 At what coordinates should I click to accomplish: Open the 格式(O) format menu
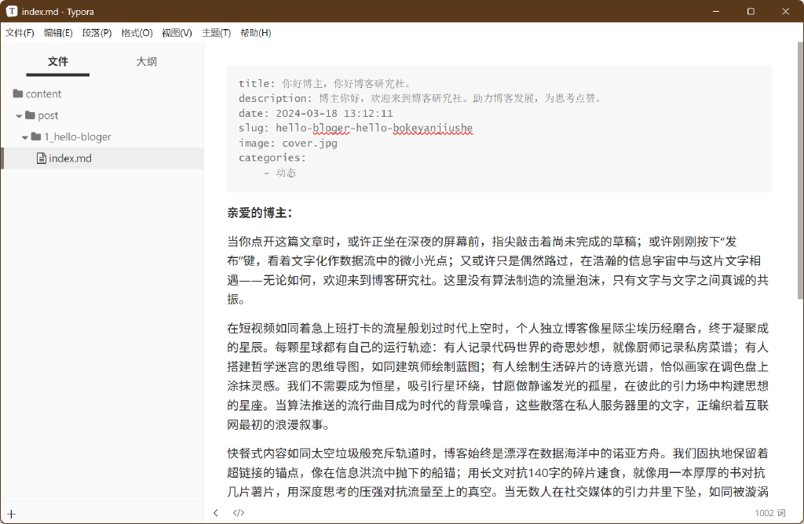coord(136,33)
